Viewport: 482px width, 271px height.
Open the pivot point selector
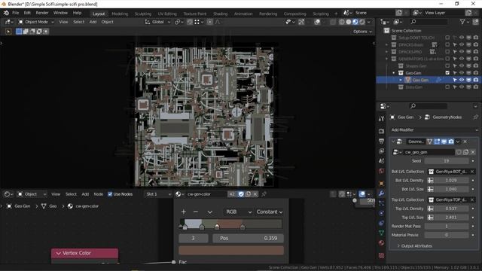coord(178,22)
